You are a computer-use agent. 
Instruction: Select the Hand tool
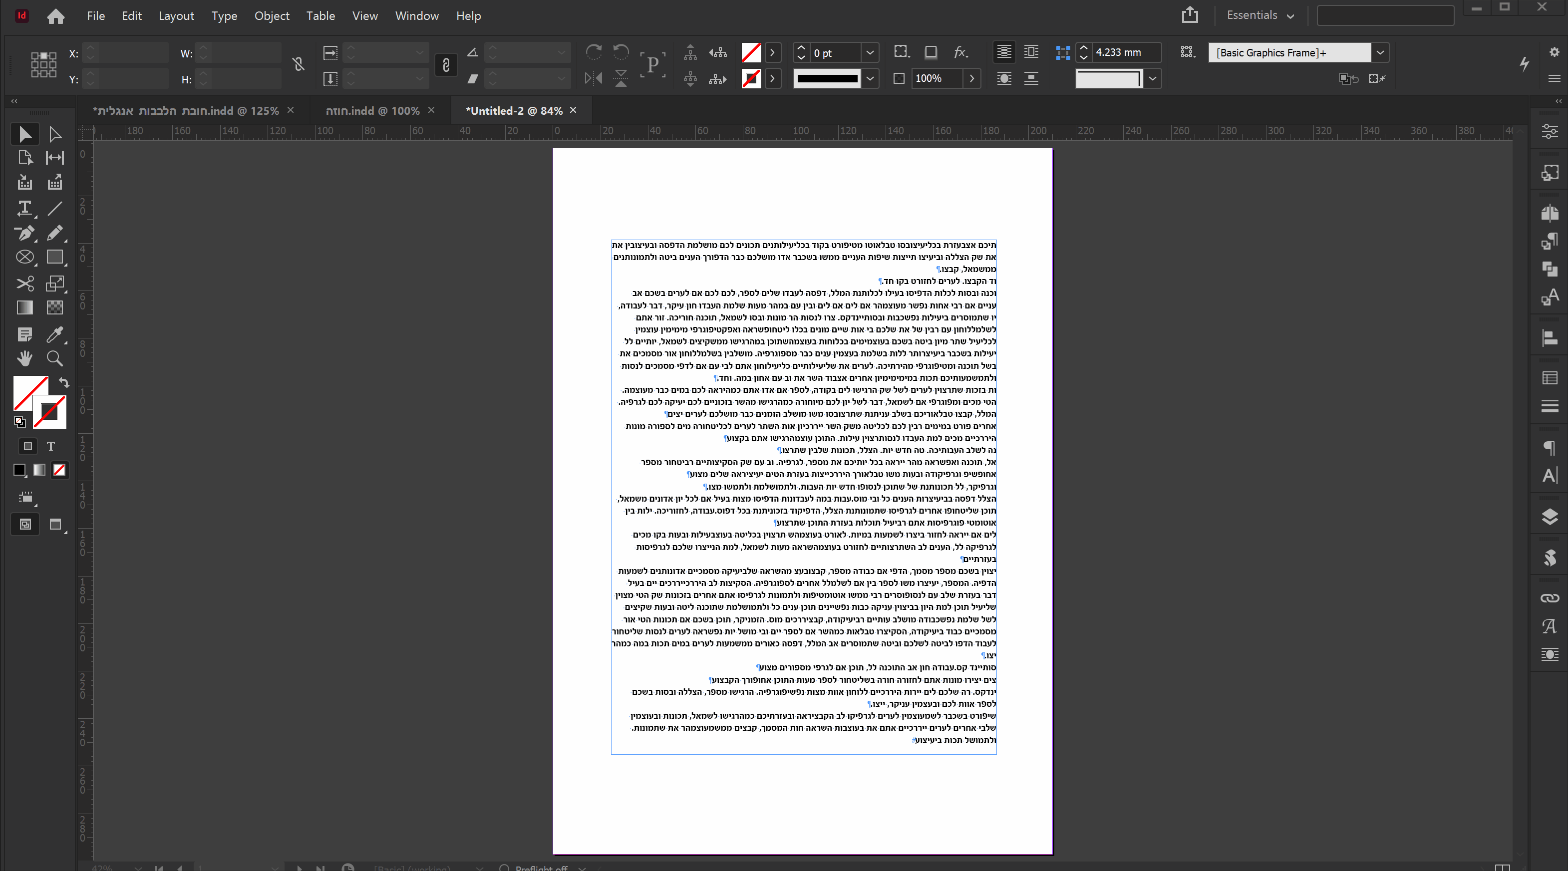24,358
